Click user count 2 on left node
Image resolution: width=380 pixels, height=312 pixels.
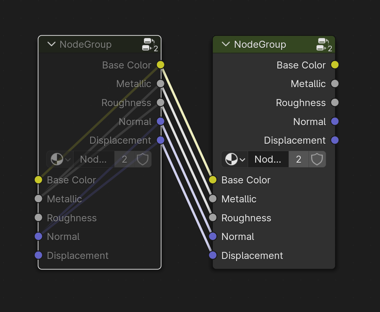(124, 159)
